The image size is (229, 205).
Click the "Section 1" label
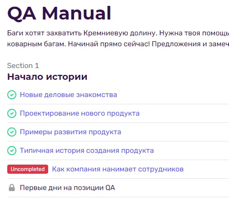tap(23, 66)
